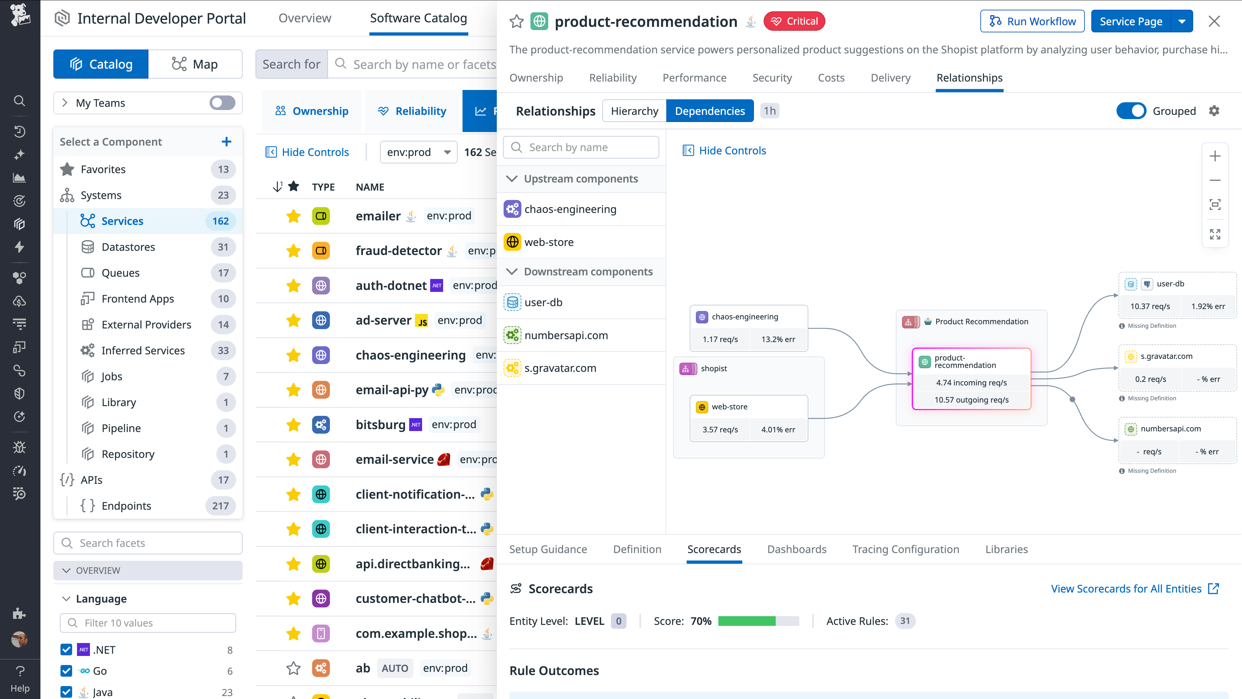Open the env:prod filter dropdown
The height and width of the screenshot is (699, 1242).
(418, 152)
